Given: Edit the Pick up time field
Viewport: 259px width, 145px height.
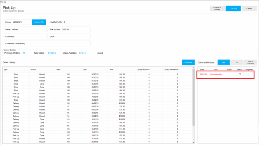Looking at the screenshot, I should click(69, 30).
